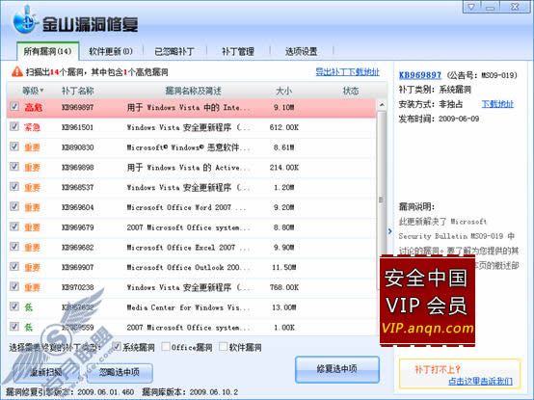This screenshot has width=534, height=400.
Task: Click the patch list vertical scrollbar thumb
Action: pyautogui.click(x=382, y=200)
